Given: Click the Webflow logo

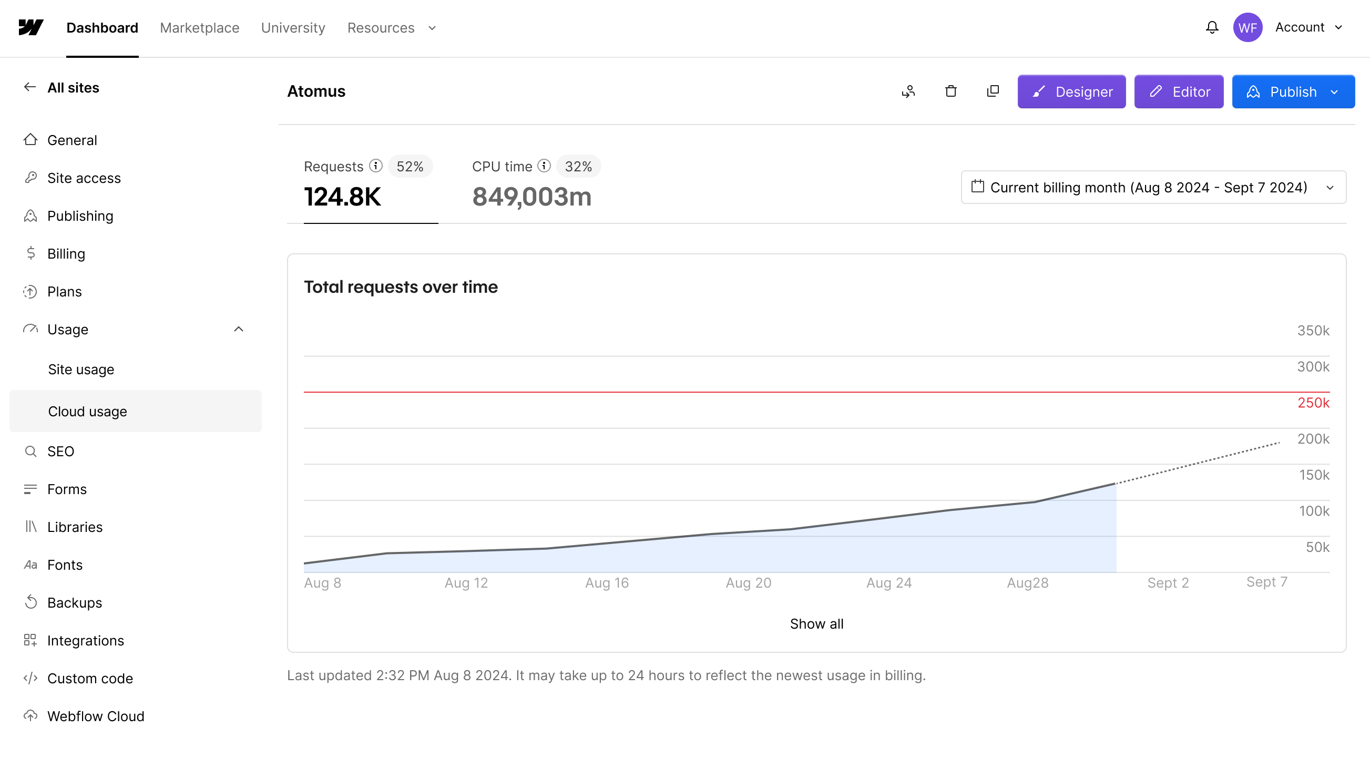Looking at the screenshot, I should [30, 28].
